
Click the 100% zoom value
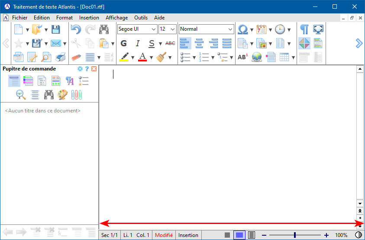(x=341, y=235)
